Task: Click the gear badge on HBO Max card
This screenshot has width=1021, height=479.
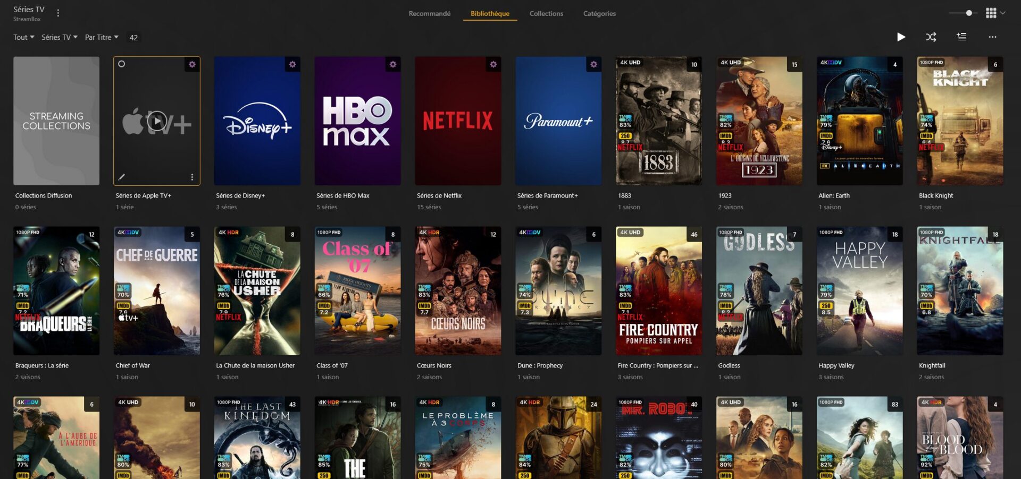Action: tap(393, 64)
